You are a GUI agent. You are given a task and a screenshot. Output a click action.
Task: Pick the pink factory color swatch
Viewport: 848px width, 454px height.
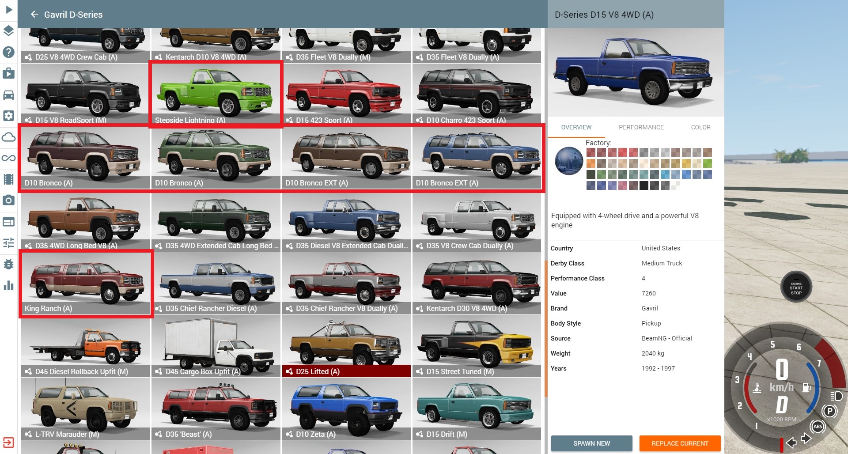[x=623, y=185]
